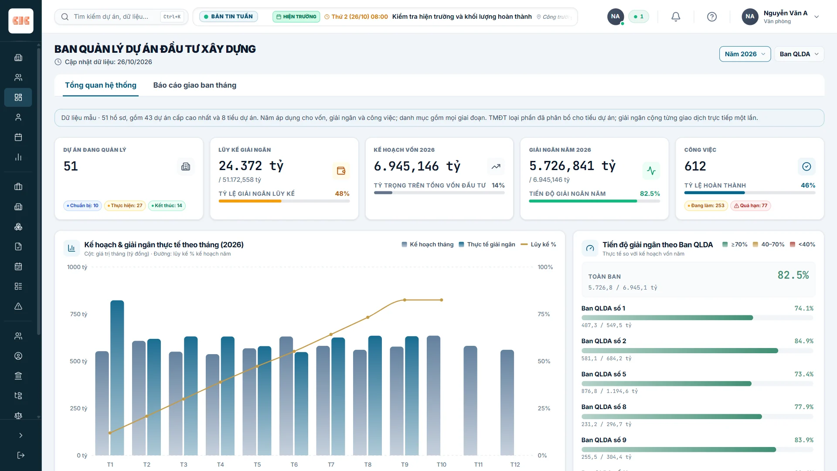Switch to Báo cáo giao ban tháng tab
The image size is (837, 471).
tap(195, 85)
